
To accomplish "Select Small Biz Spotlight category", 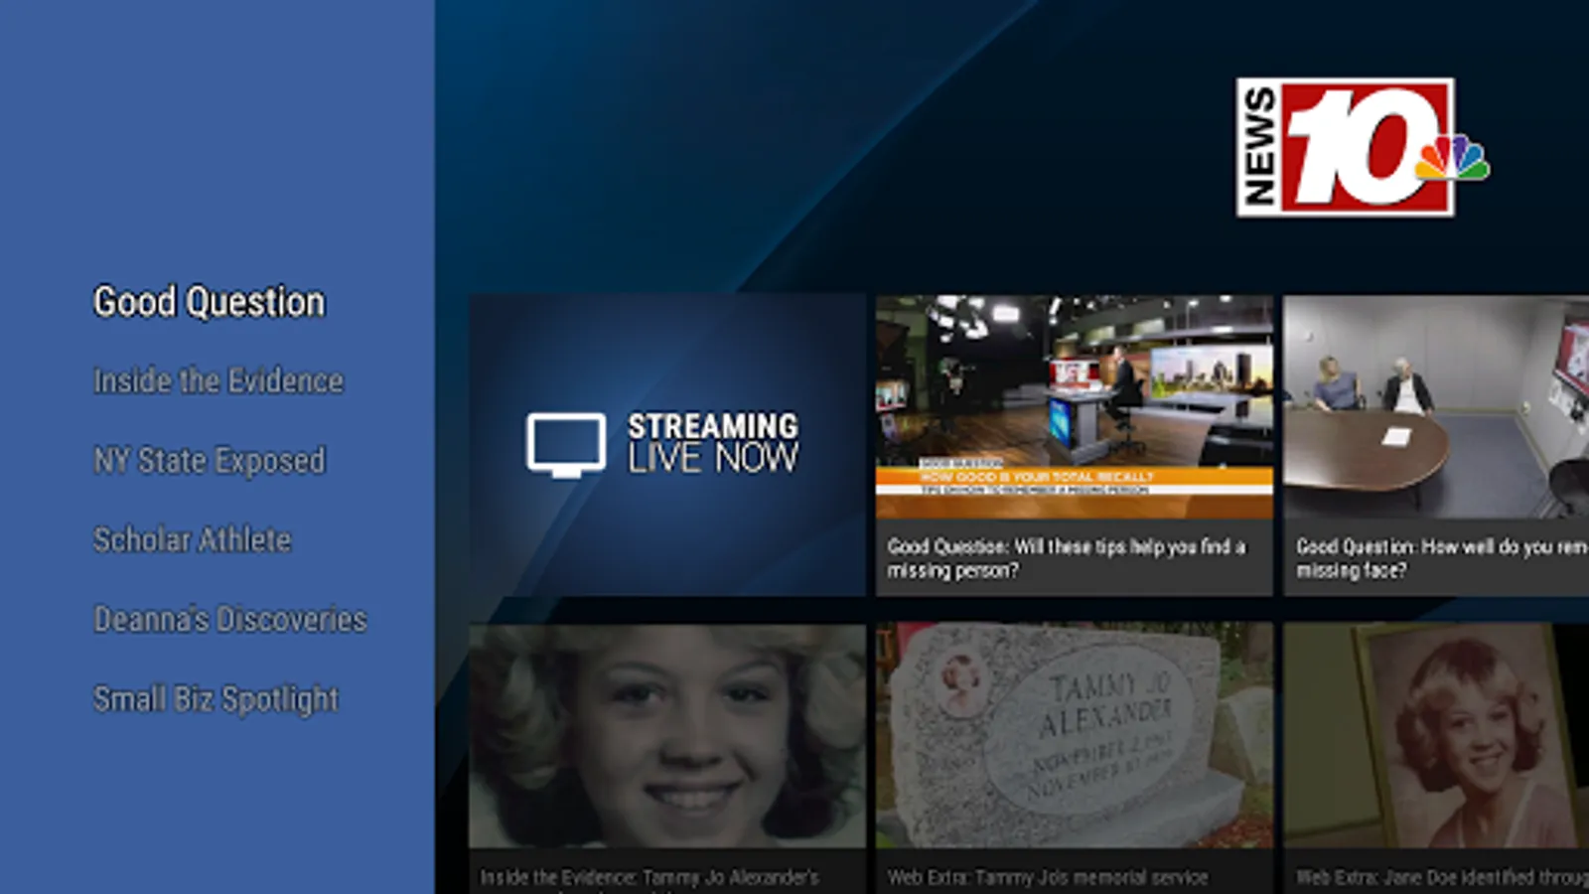I will pos(217,699).
